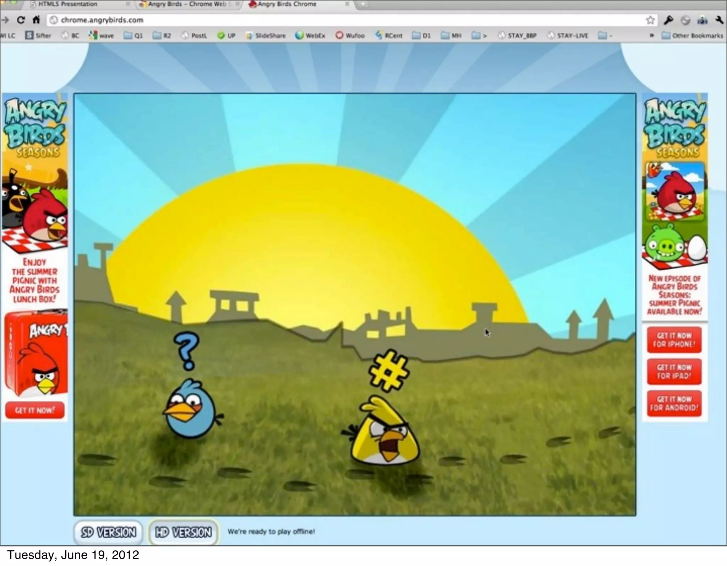Switch to HD VERSION of the game
Viewport: 727px width, 566px height.
(183, 532)
